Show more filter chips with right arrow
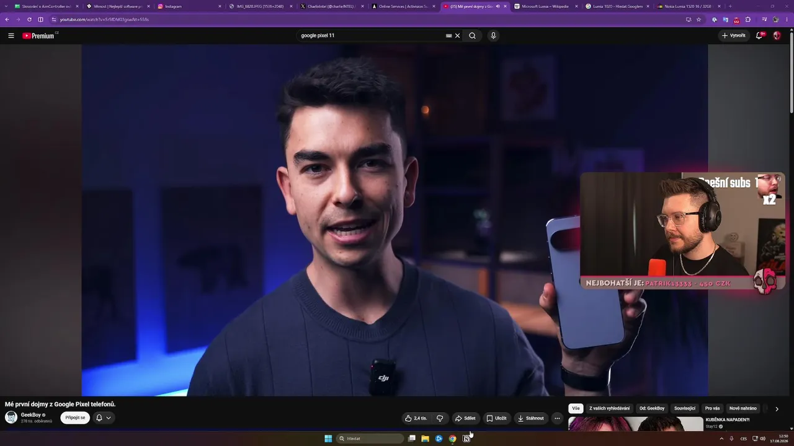This screenshot has height=446, width=794. point(777,409)
